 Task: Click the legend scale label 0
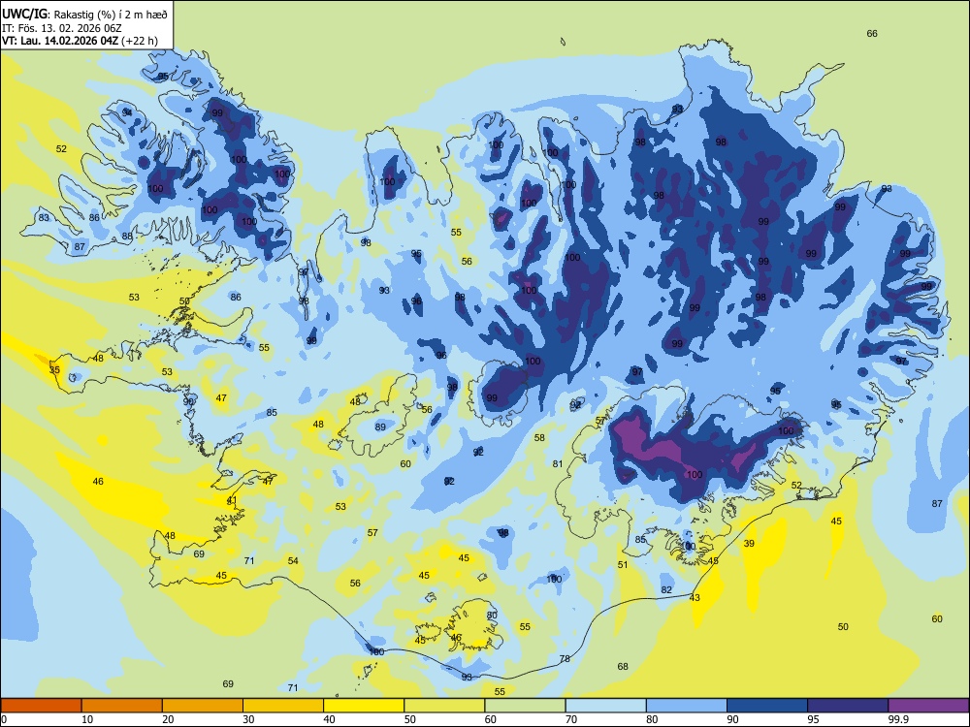4,719
